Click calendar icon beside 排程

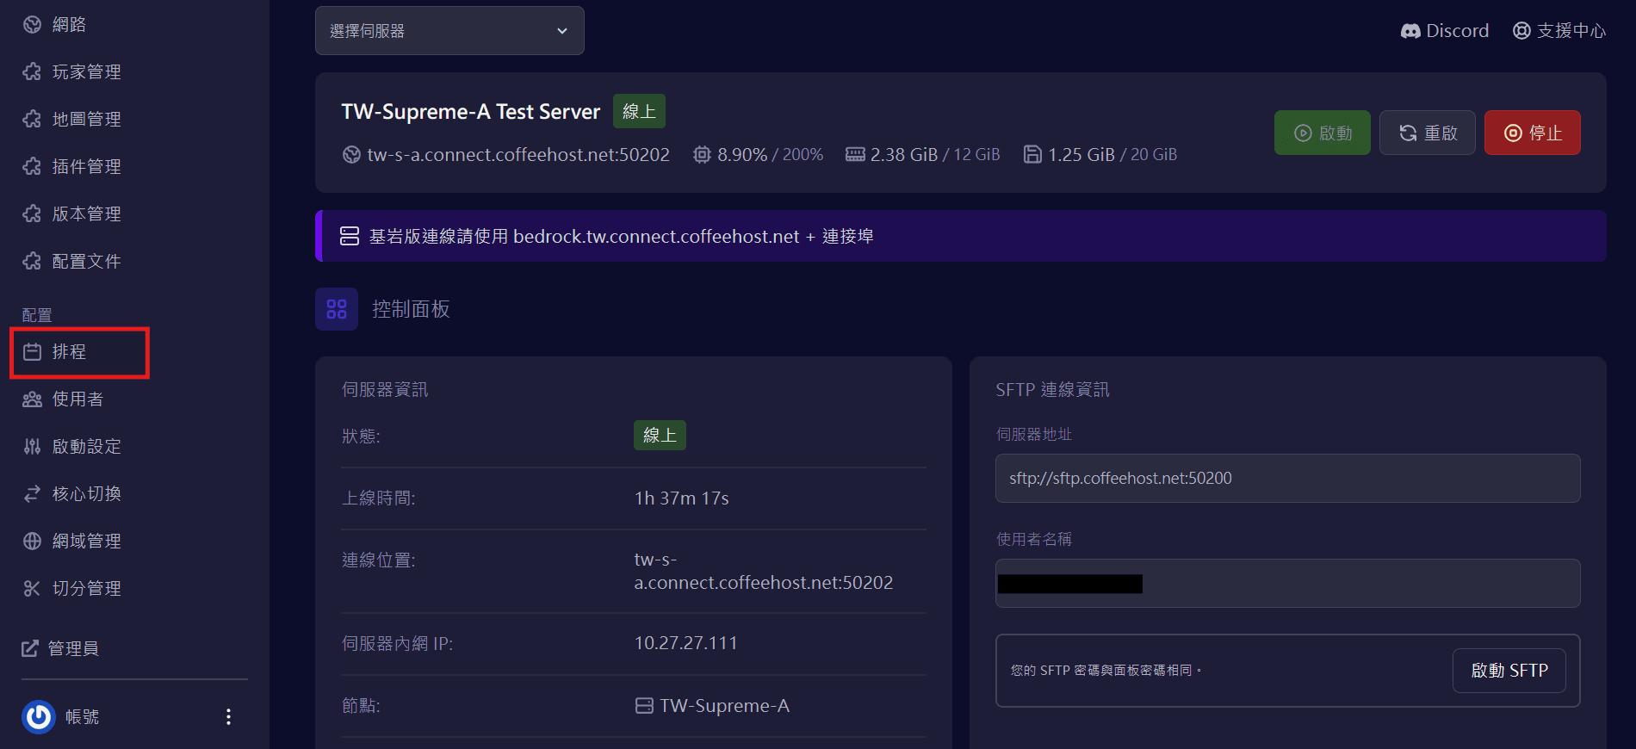click(32, 351)
